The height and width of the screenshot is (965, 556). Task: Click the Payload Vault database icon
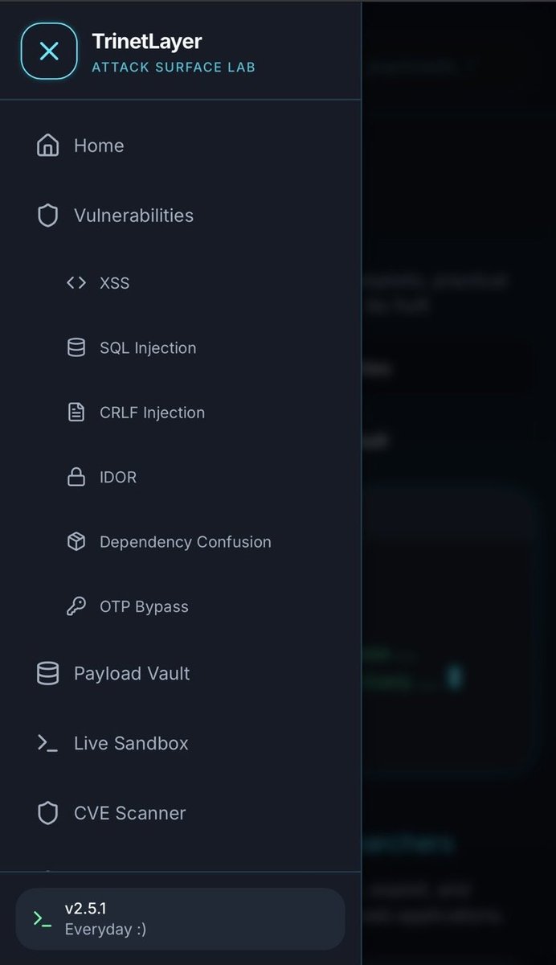pos(48,673)
